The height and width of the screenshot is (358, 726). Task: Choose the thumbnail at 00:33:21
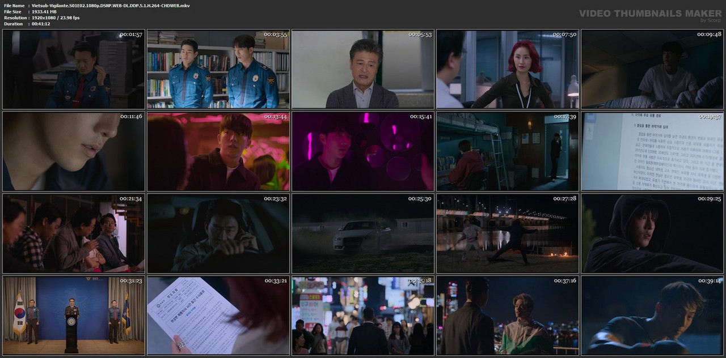218,316
